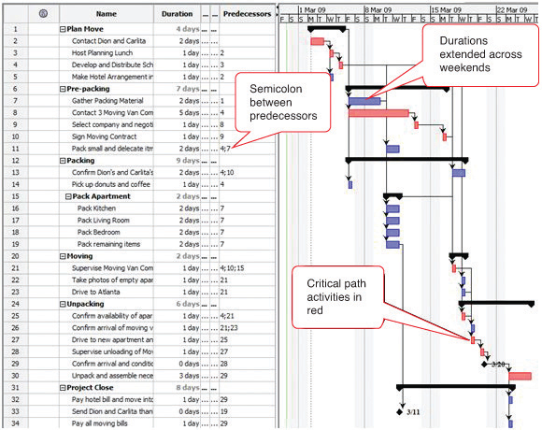Collapse the Project Close group
Screen dimensions: 542x430
pos(63,388)
